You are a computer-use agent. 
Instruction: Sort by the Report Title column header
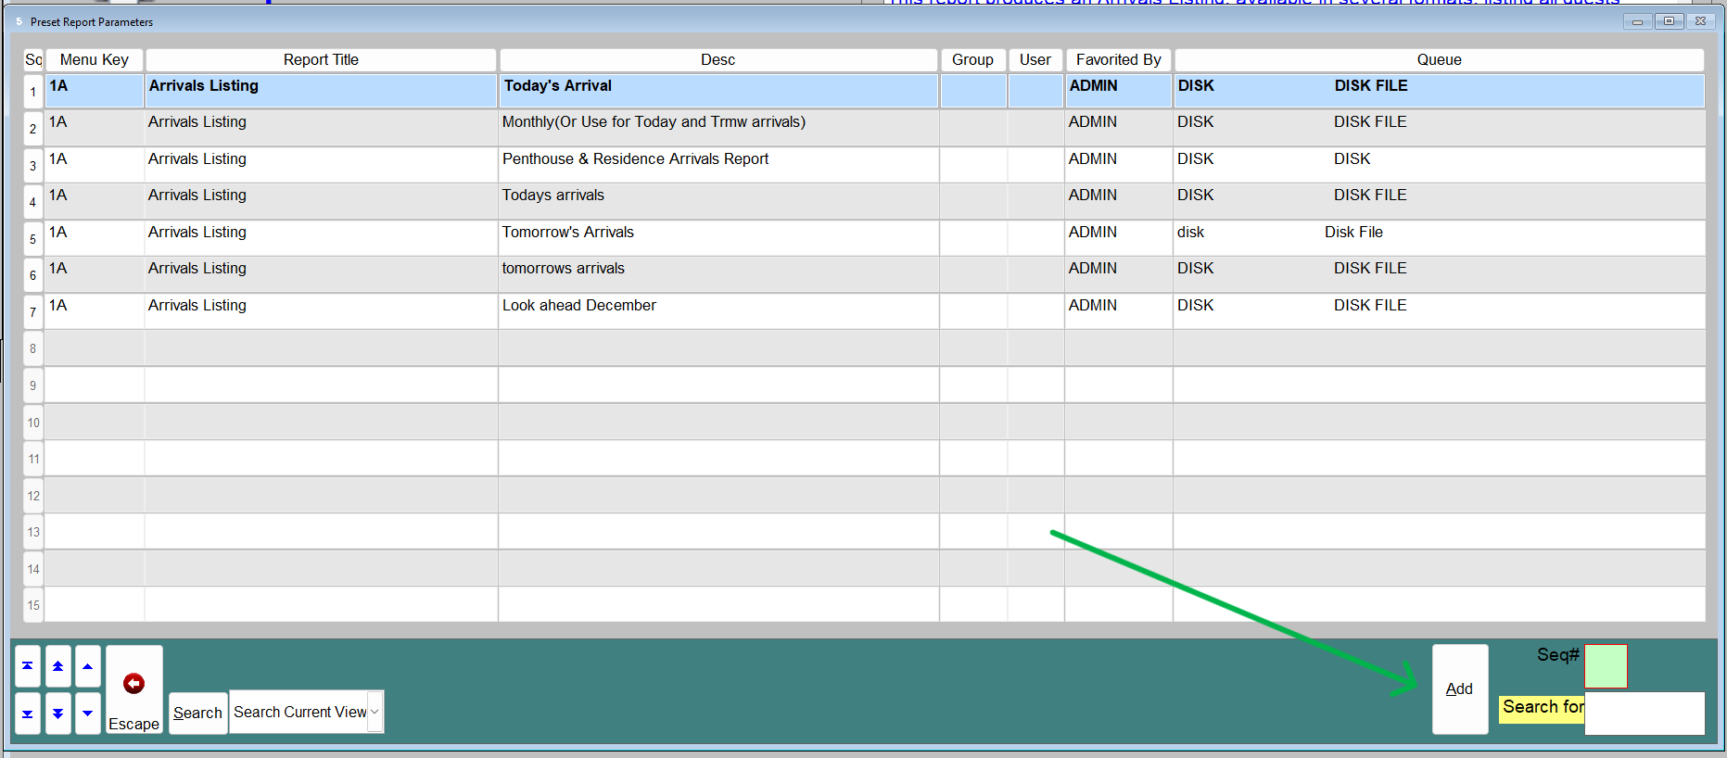pyautogui.click(x=321, y=60)
